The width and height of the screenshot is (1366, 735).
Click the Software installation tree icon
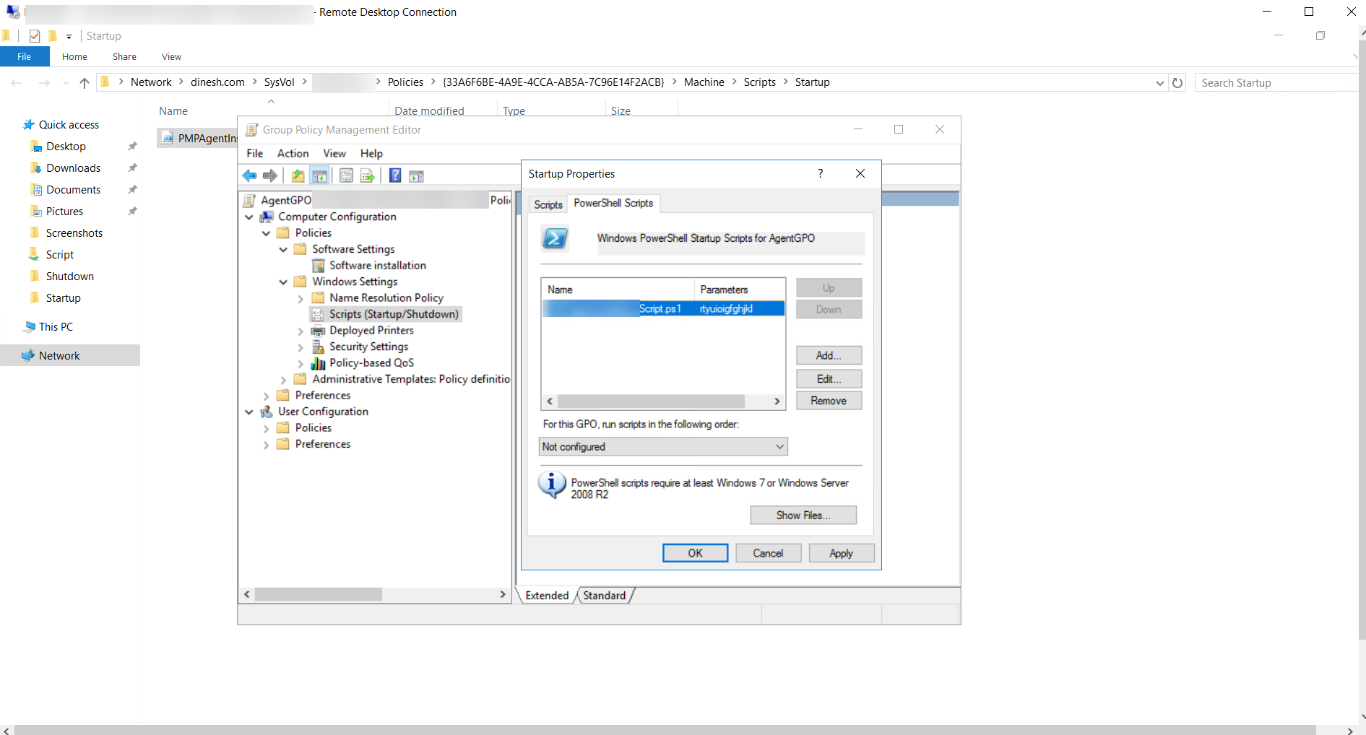pyautogui.click(x=318, y=266)
